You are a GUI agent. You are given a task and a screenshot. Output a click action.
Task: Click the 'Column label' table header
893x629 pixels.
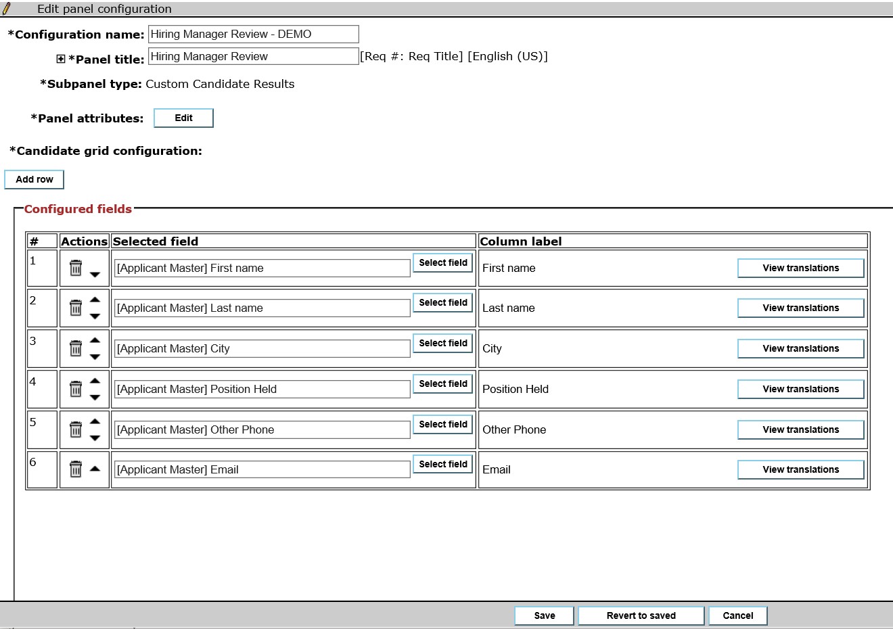pos(521,241)
